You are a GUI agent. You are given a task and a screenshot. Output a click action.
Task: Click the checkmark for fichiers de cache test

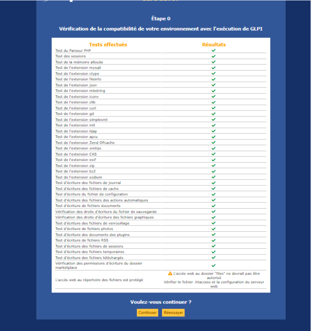click(x=214, y=188)
